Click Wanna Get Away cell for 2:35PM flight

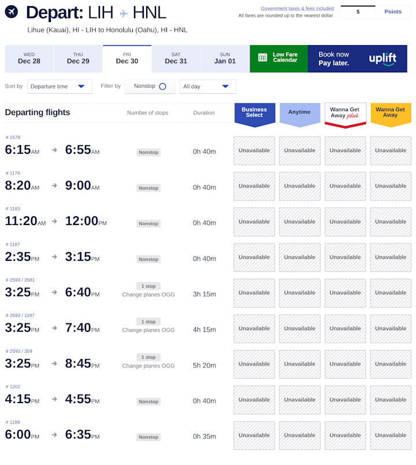point(391,257)
